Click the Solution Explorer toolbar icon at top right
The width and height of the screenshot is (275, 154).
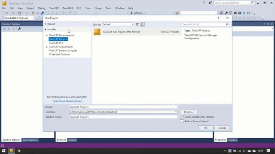222,13
